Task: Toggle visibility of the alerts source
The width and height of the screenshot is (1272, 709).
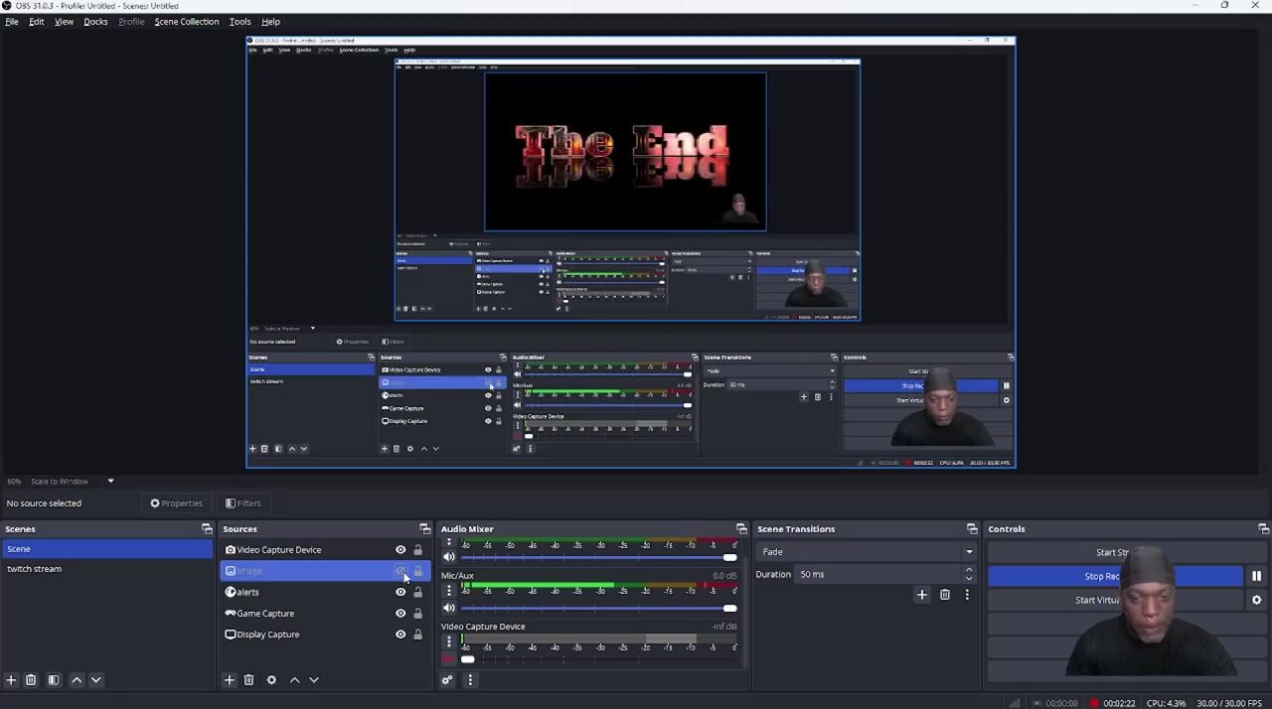Action: click(400, 592)
